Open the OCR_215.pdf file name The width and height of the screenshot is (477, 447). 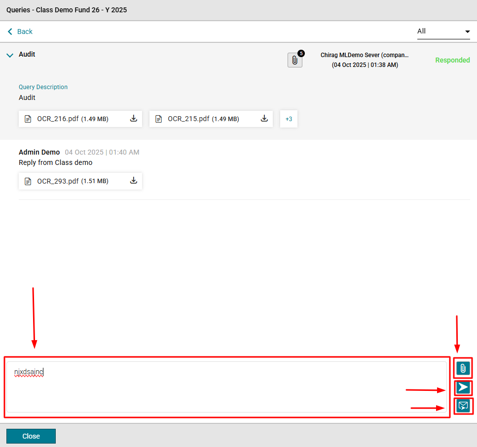click(188, 119)
